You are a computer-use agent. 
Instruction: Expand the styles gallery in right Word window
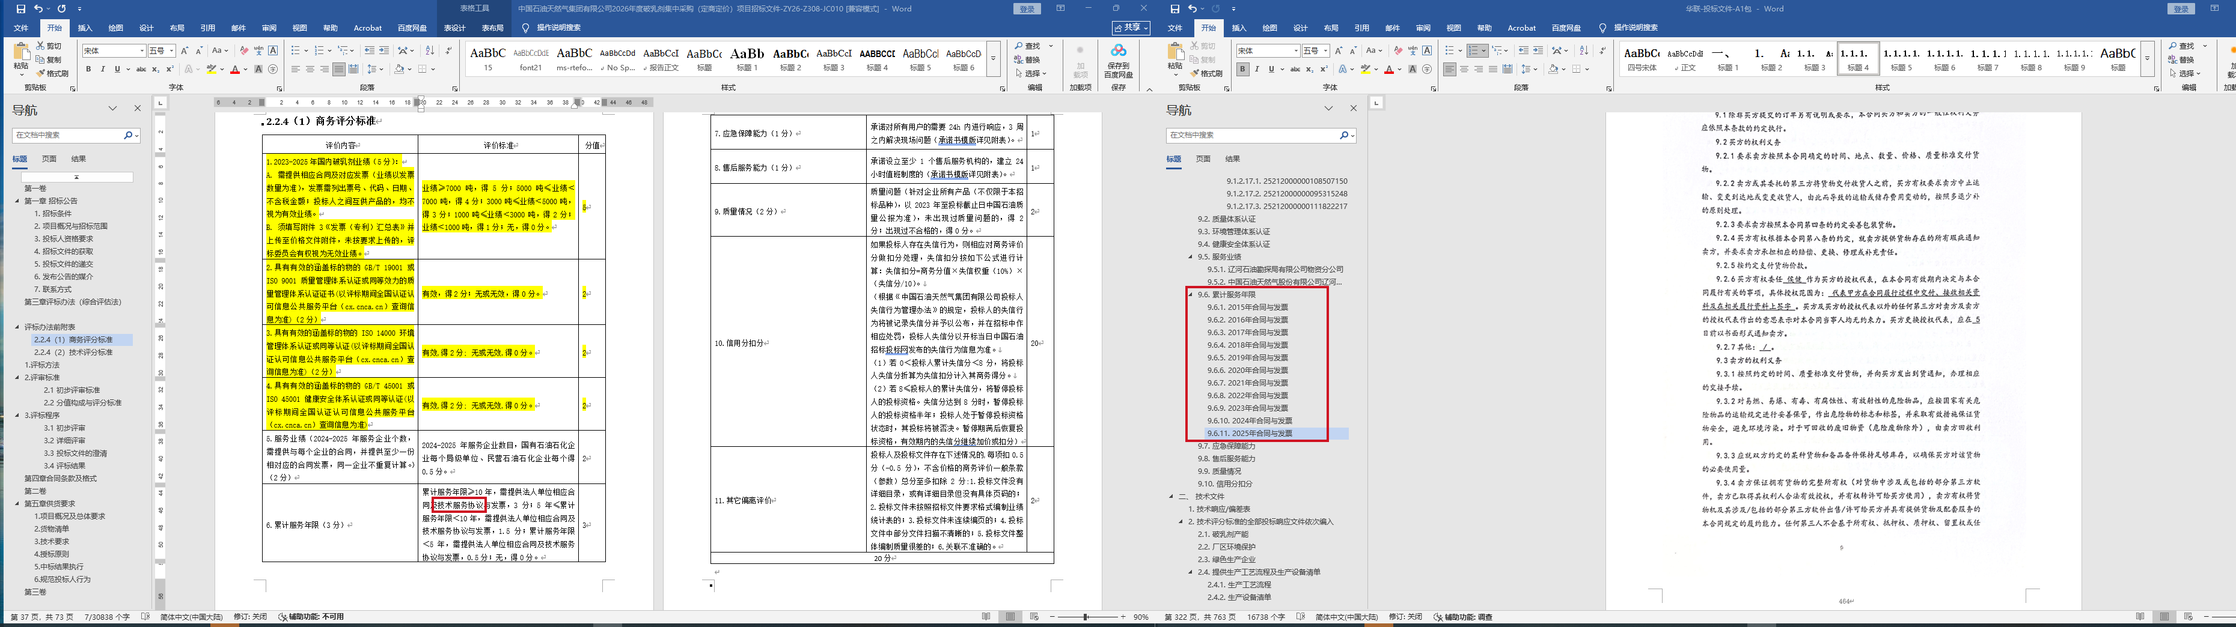[x=2148, y=59]
